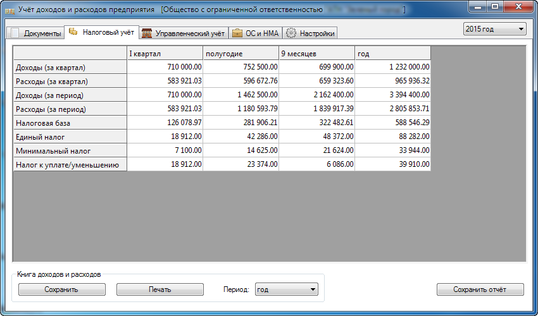Select the Налоговый учёт tab
This screenshot has height=316, width=538.
click(x=101, y=32)
